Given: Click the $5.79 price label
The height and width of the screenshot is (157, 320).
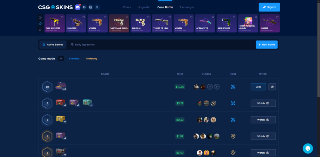Looking at the screenshot, I should [180, 103].
